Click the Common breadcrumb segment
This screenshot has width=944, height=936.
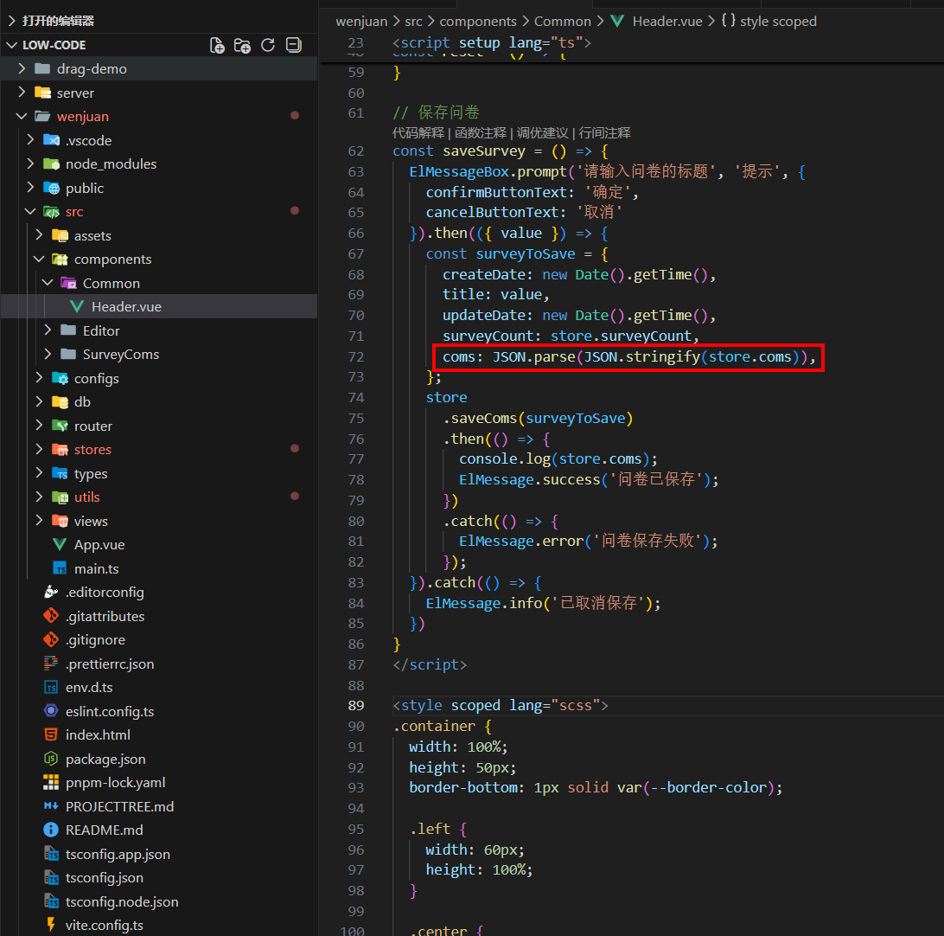(x=563, y=21)
